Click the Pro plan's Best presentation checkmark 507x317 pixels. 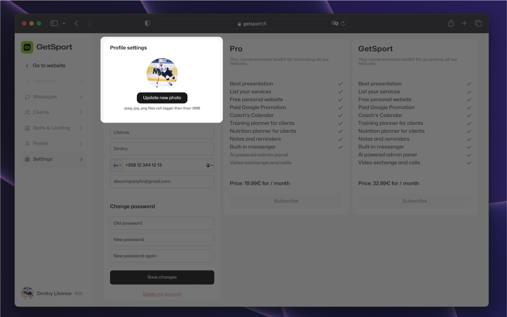coord(340,84)
